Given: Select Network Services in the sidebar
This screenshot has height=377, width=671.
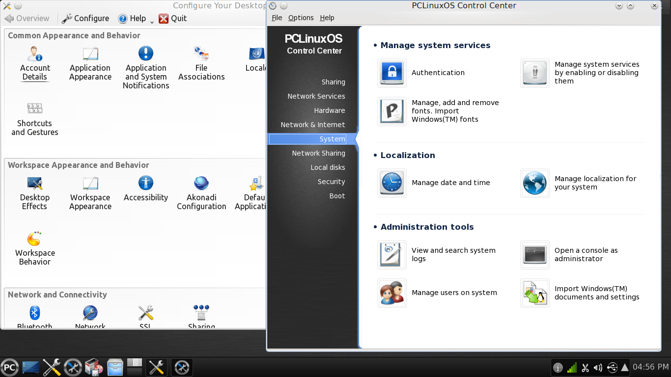Looking at the screenshot, I should click(x=316, y=96).
